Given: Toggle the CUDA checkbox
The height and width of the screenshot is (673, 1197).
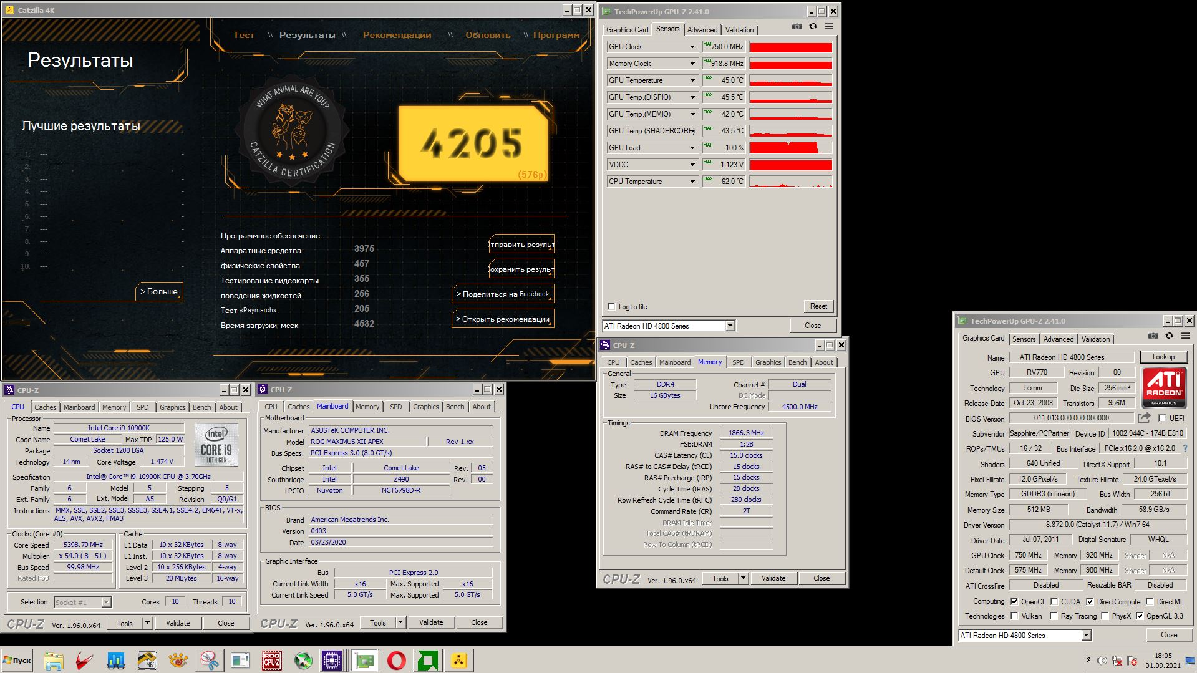Looking at the screenshot, I should 1054,602.
